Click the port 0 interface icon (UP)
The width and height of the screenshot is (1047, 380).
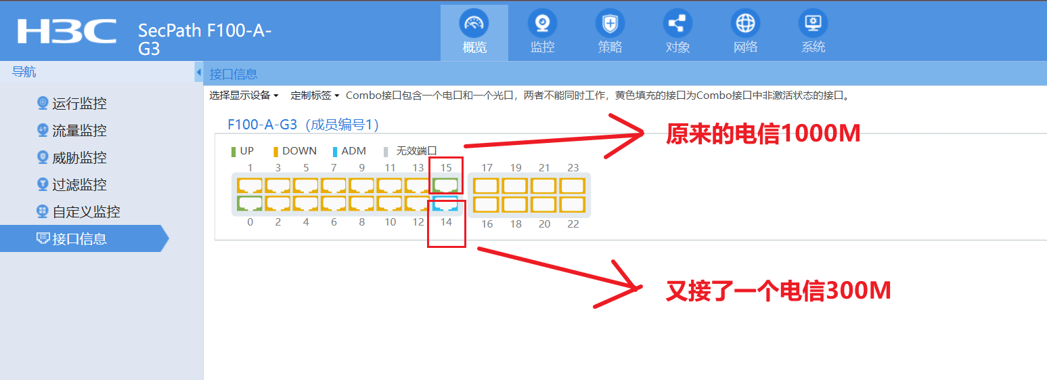tap(250, 203)
